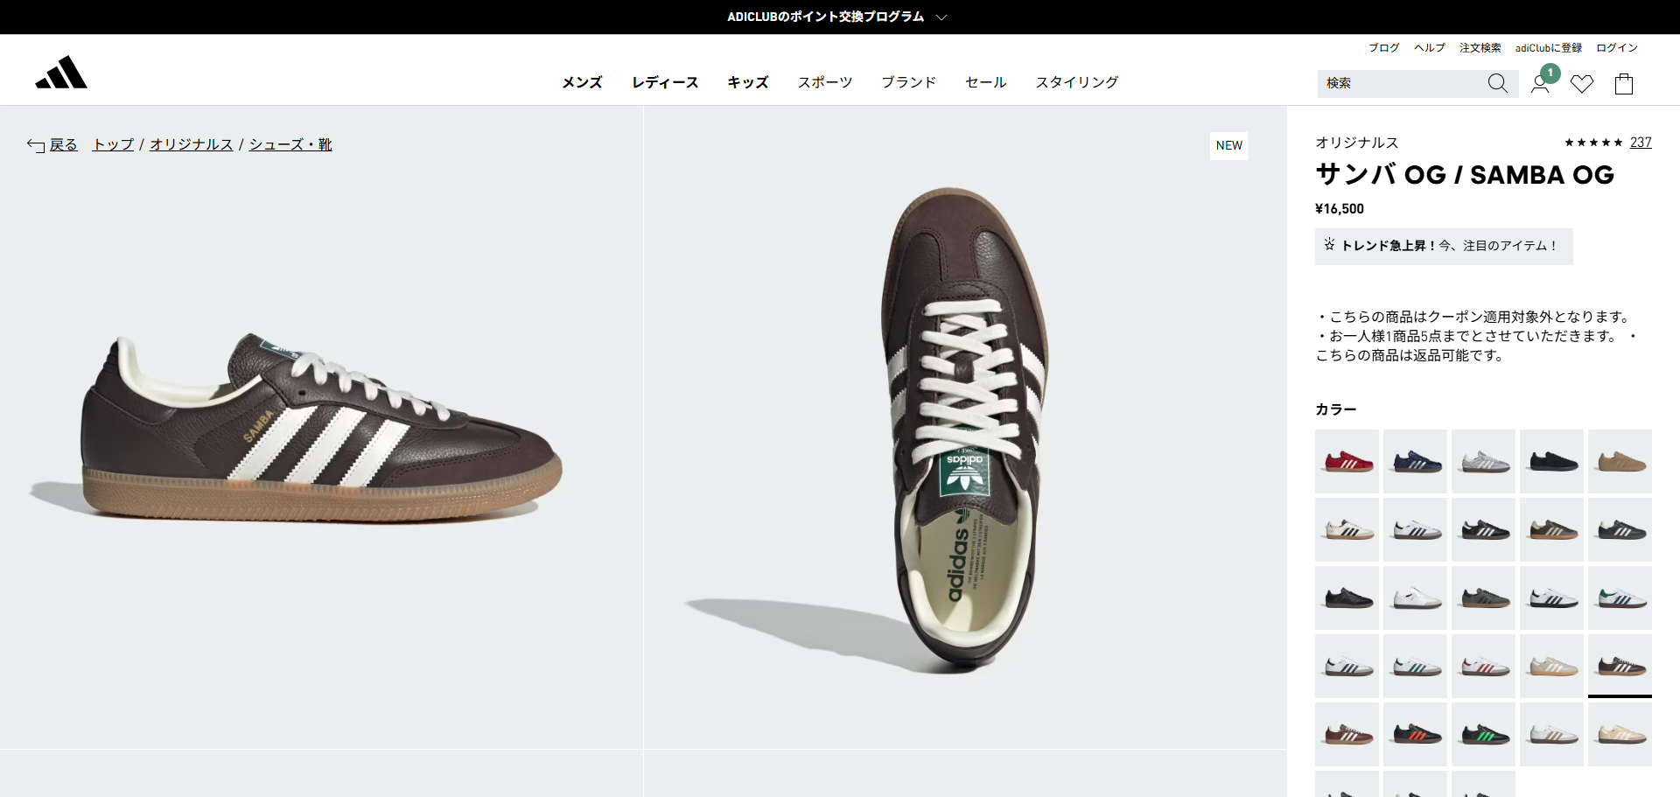Open the account profile icon
The height and width of the screenshot is (797, 1680).
(1539, 84)
